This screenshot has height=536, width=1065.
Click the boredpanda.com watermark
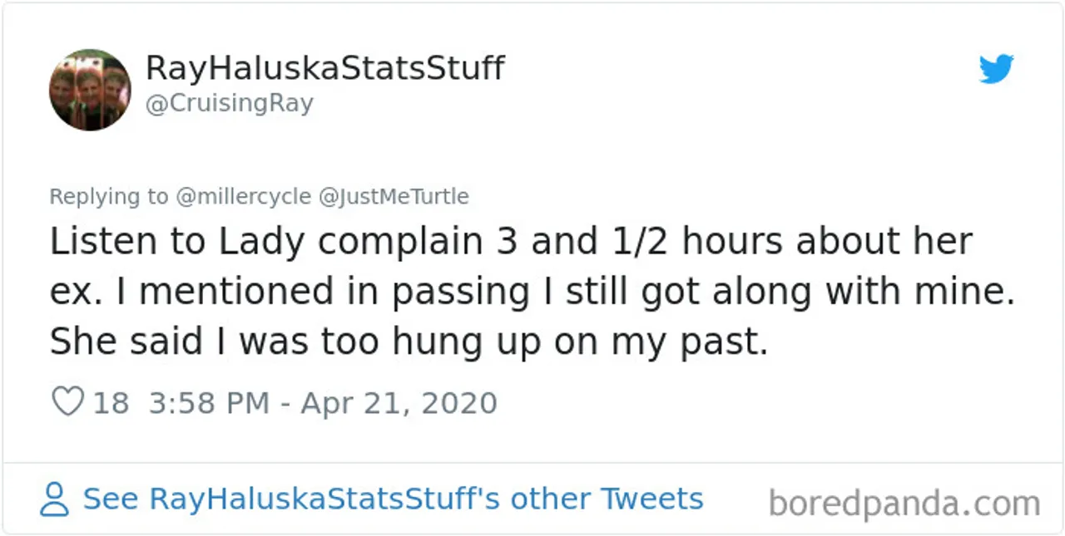click(904, 504)
